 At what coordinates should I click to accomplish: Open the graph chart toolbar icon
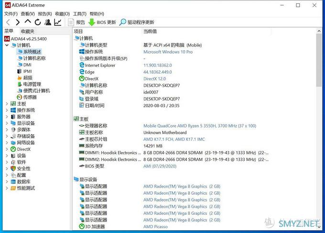[x=58, y=22]
